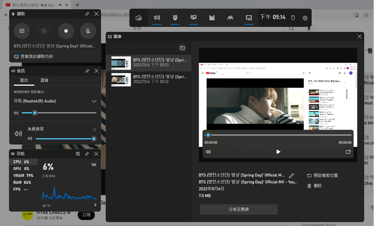Click the YouTube search input field
This screenshot has height=226, width=374.
(205, 29)
